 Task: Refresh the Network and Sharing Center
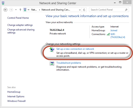[x=84, y=10]
